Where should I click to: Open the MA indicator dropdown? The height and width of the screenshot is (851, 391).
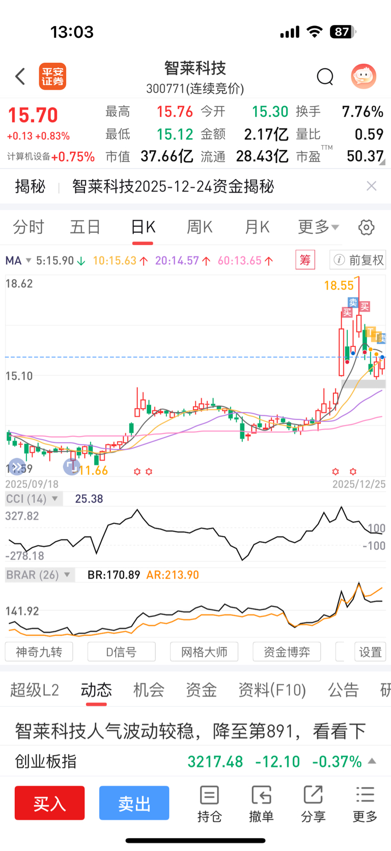click(18, 260)
